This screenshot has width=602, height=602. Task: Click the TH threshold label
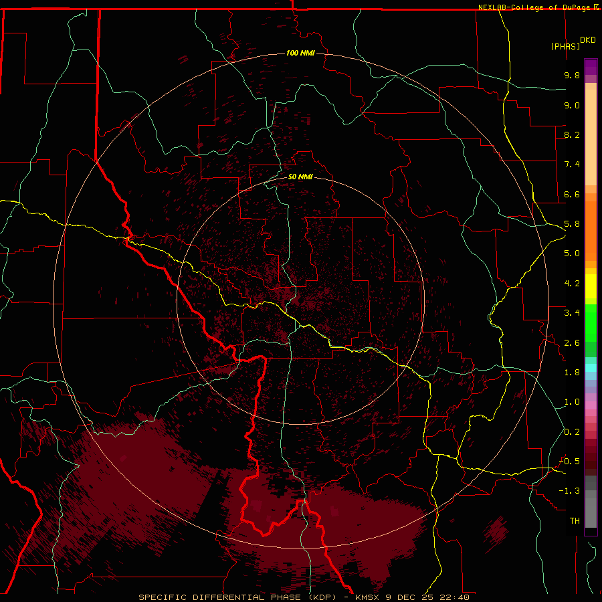click(x=575, y=521)
